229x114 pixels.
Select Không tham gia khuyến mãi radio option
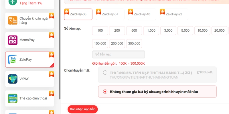105,91
